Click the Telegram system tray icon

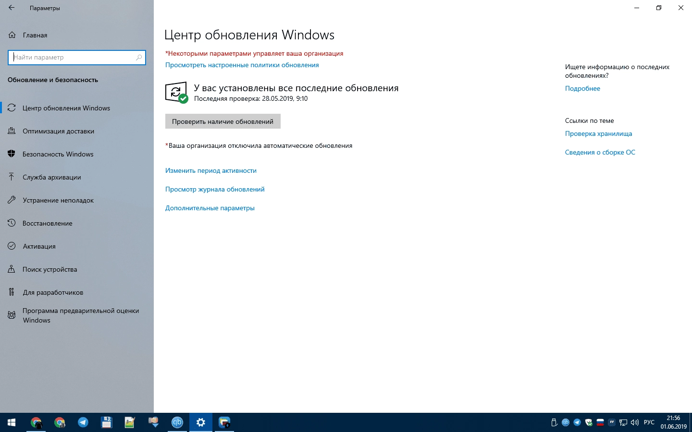coord(577,422)
